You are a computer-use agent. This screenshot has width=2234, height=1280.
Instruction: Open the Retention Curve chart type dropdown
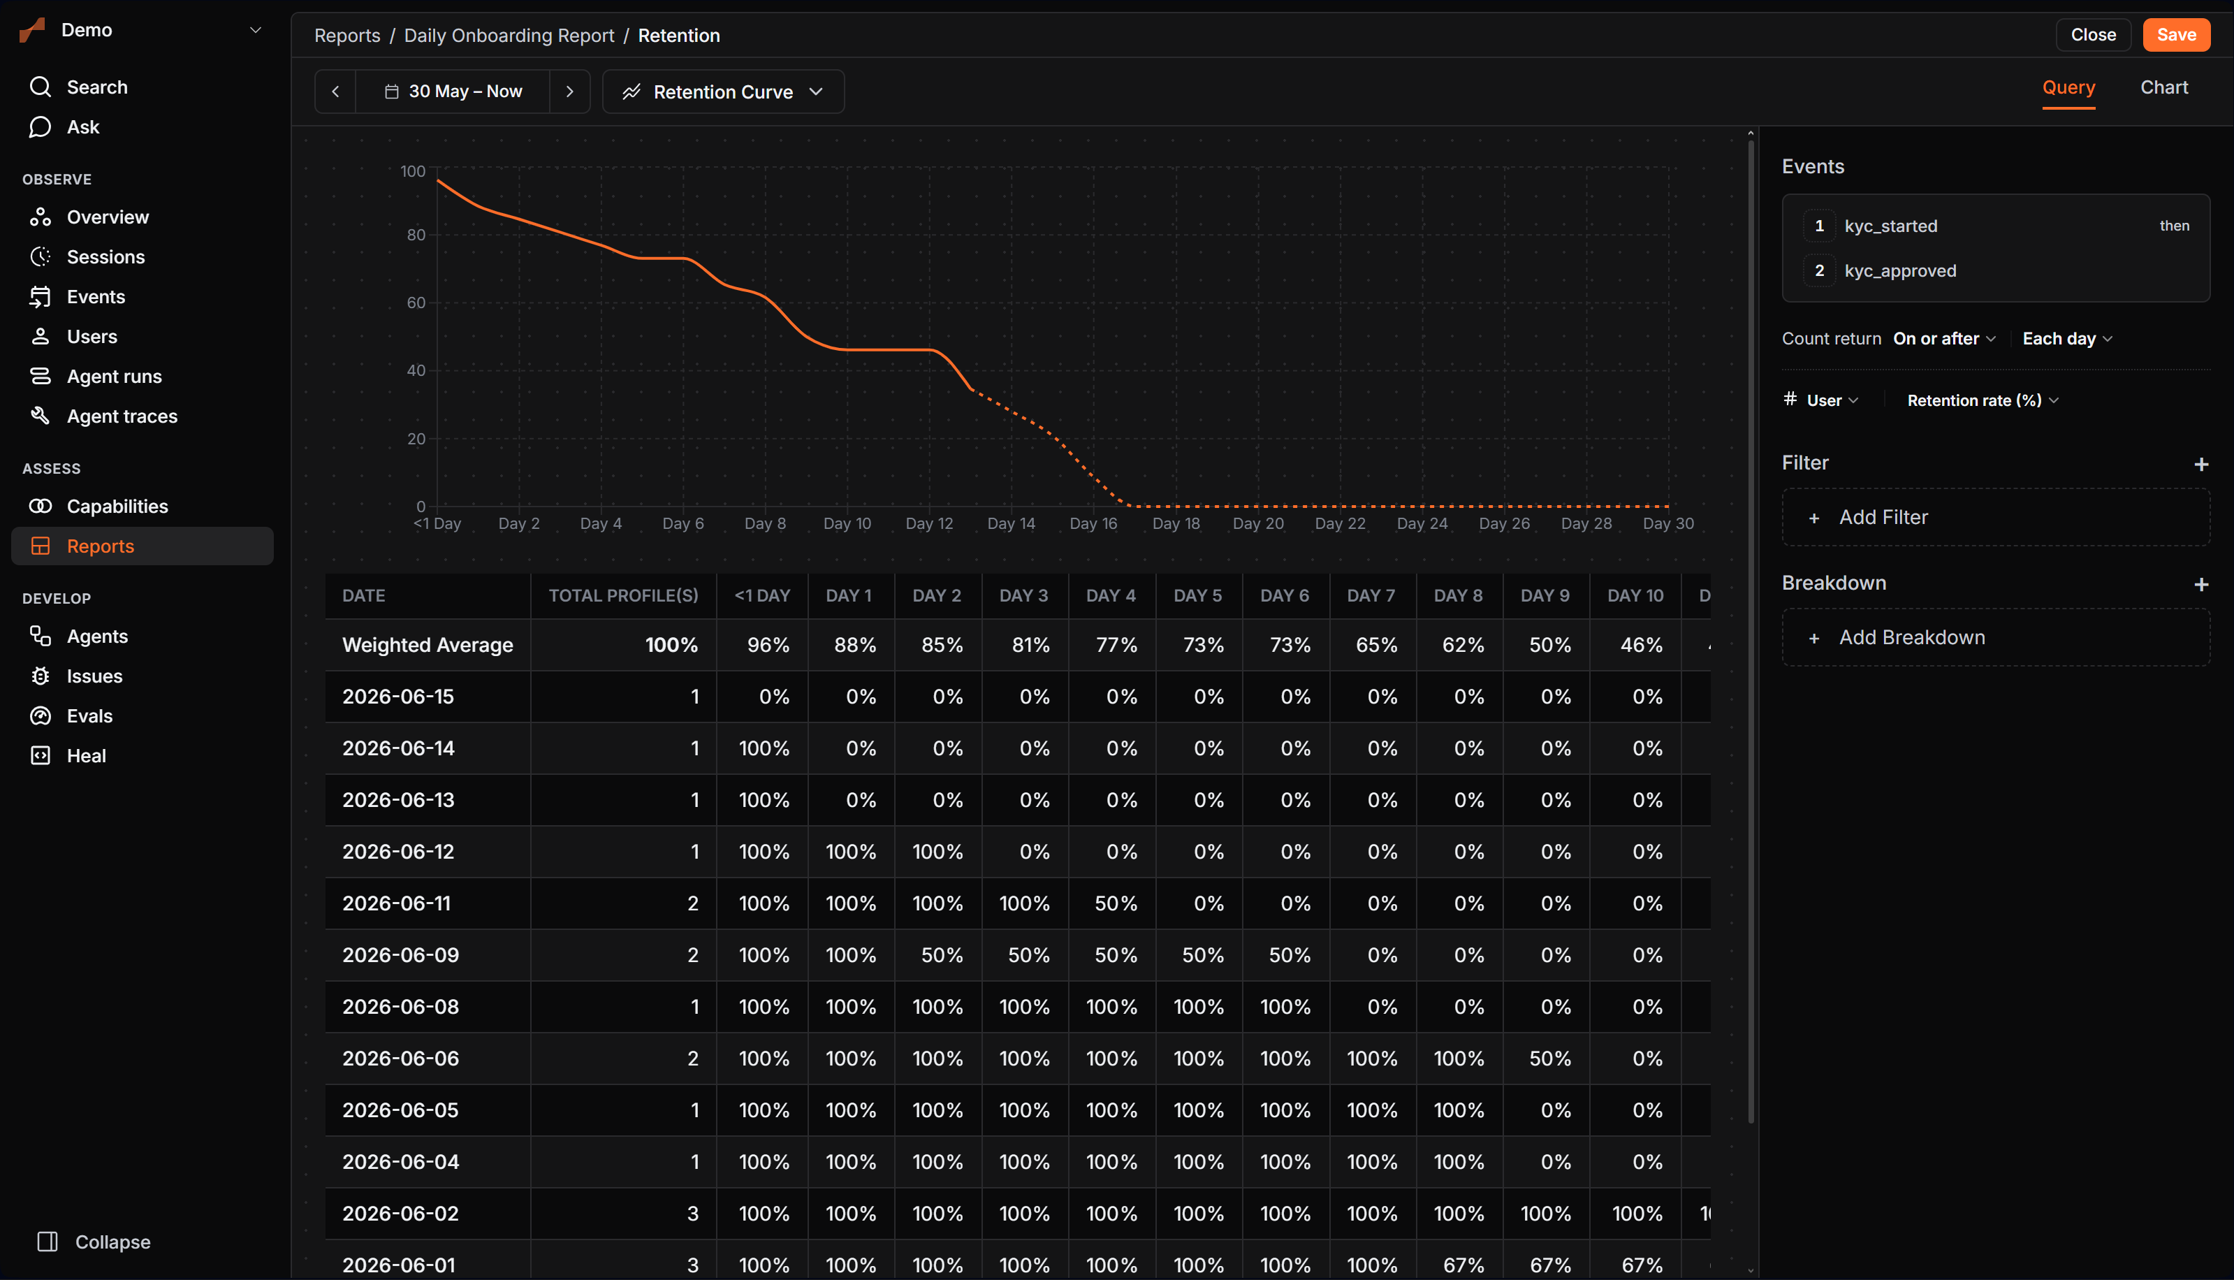(723, 92)
